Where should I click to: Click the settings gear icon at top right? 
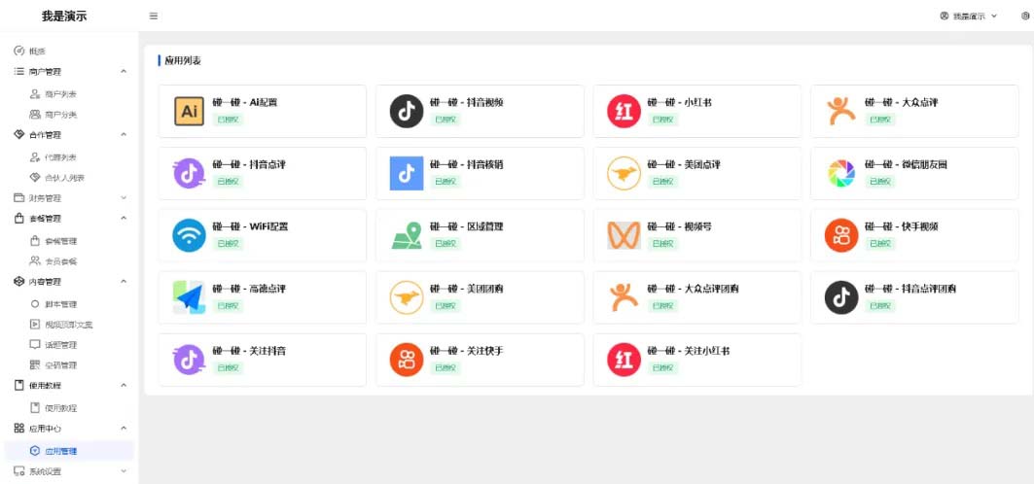pos(1024,16)
